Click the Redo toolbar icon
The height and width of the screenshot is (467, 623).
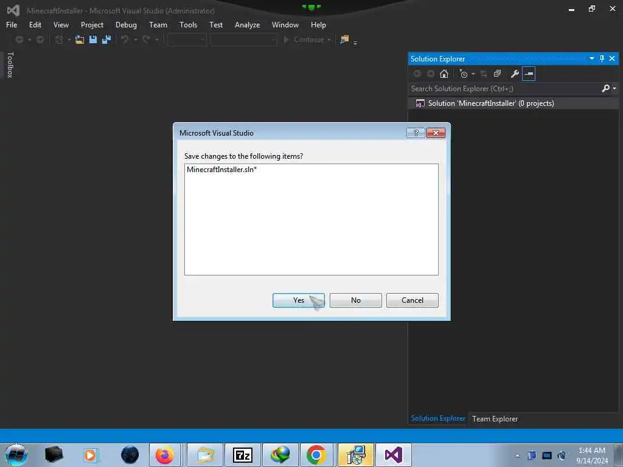146,40
